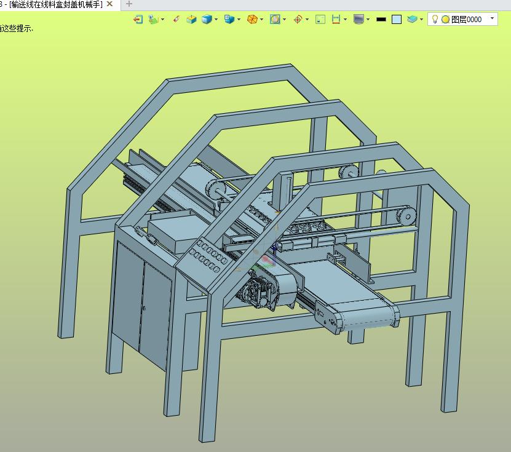Click the orange wireframe polyhedron icon

tap(252, 20)
